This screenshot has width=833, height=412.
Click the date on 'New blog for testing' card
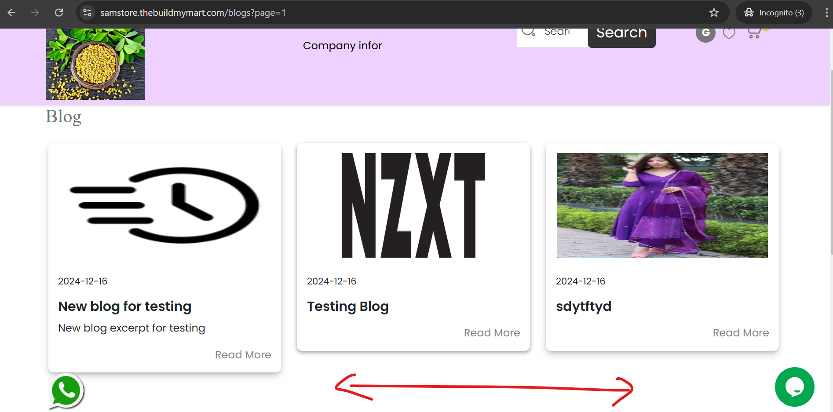pyautogui.click(x=83, y=281)
